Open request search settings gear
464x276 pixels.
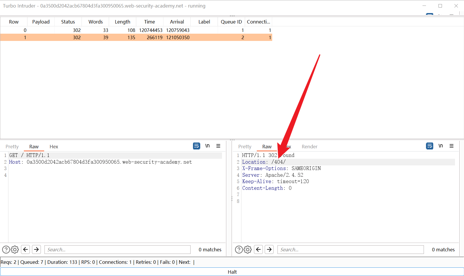[x=15, y=250]
